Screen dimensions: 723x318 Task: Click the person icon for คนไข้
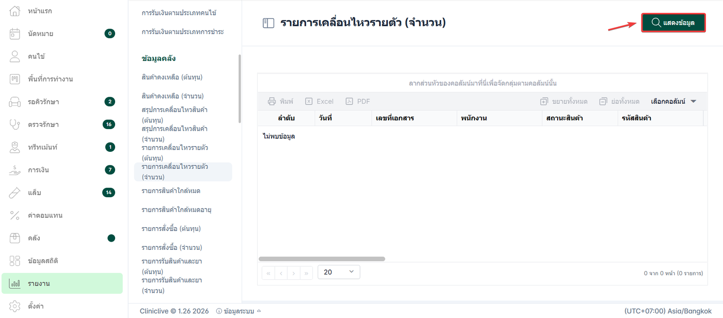point(15,56)
